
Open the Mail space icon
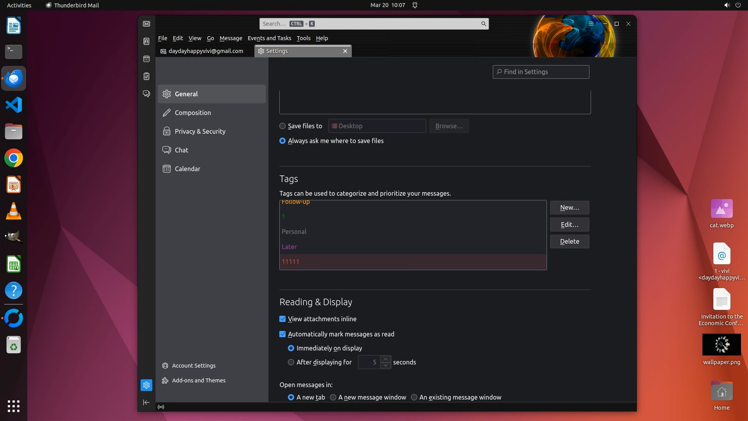tap(146, 24)
